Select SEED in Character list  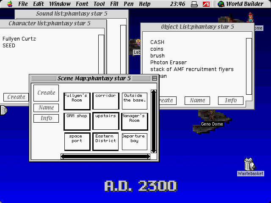[x=9, y=46]
